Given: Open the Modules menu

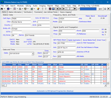Looking at the screenshot, I should pyautogui.click(x=20, y=6).
